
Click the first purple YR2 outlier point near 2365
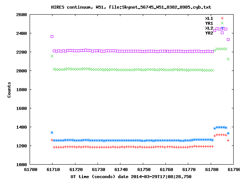point(52,37)
